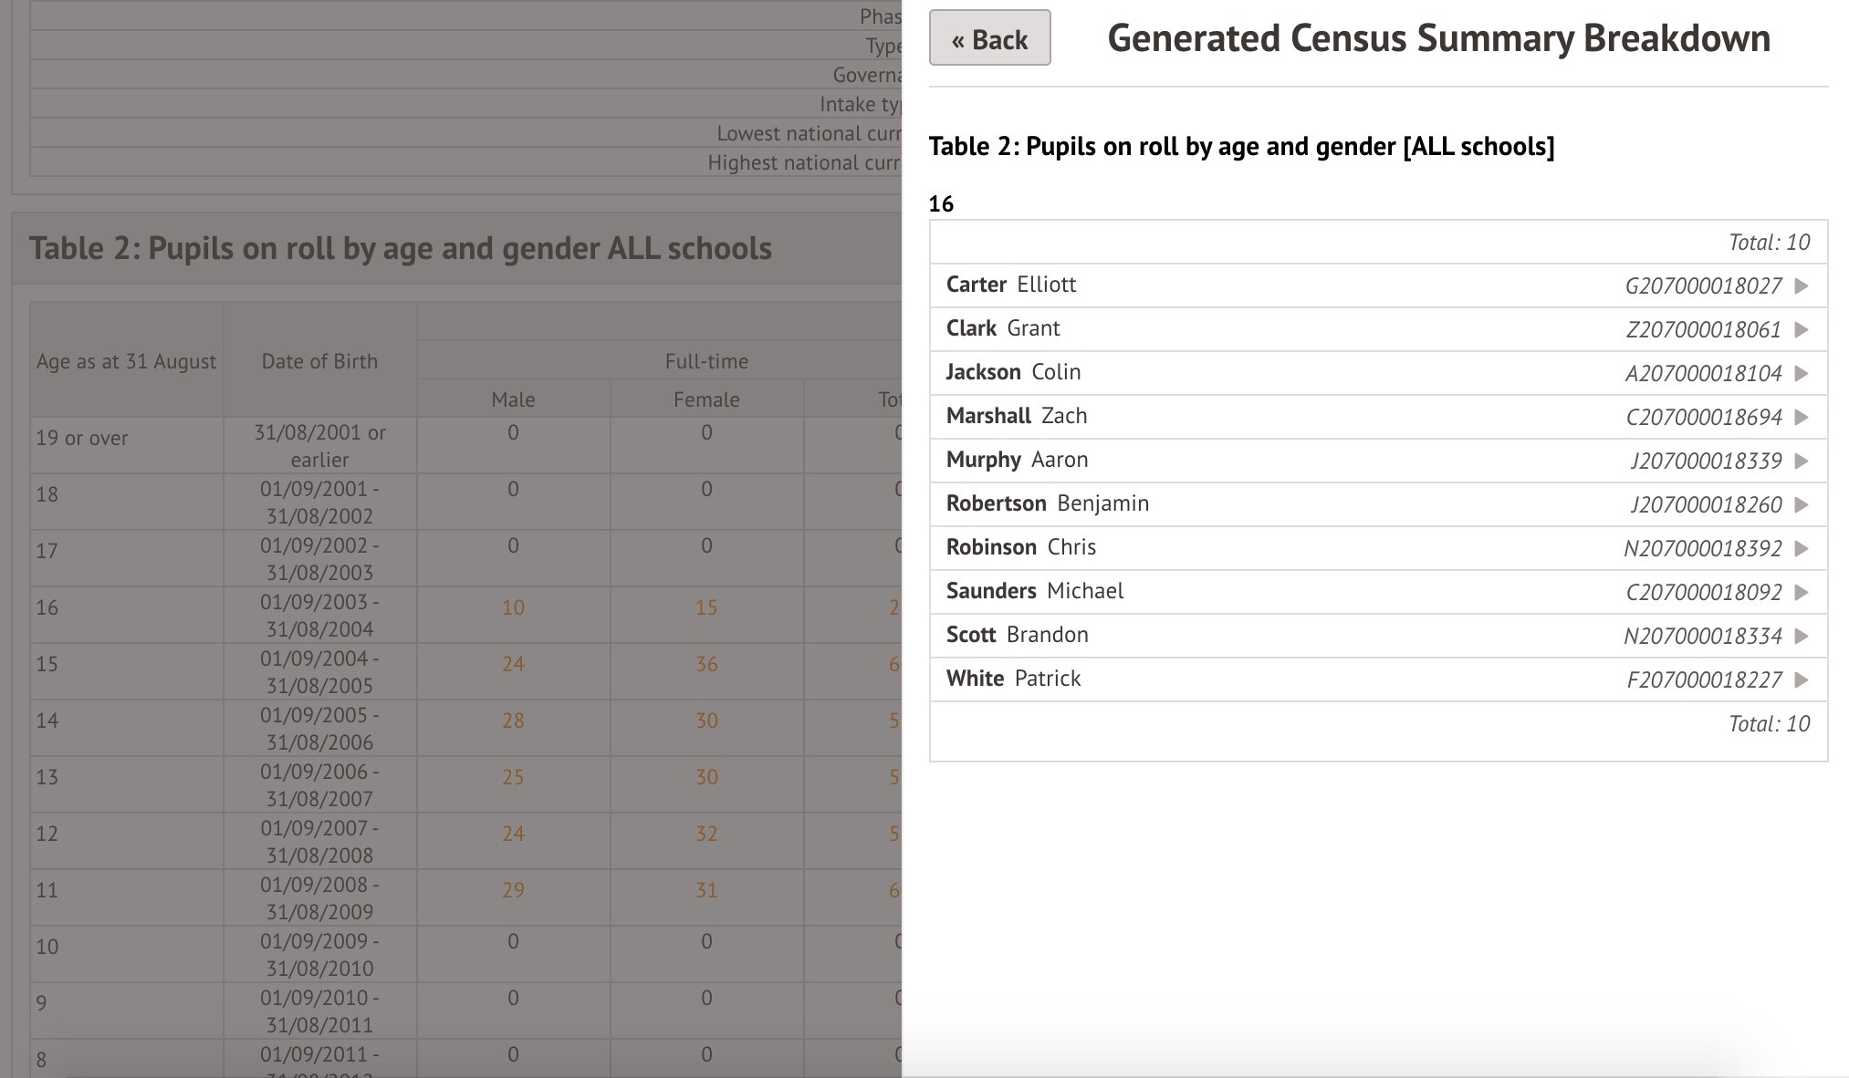Expand Robertson Benjamin's census entry
This screenshot has height=1078, width=1849.
(1801, 504)
